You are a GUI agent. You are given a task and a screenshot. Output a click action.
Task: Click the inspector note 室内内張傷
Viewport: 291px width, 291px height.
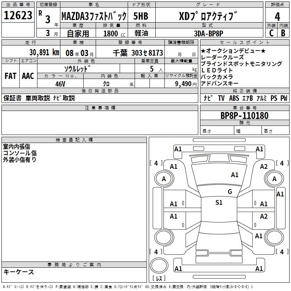pos(16,147)
